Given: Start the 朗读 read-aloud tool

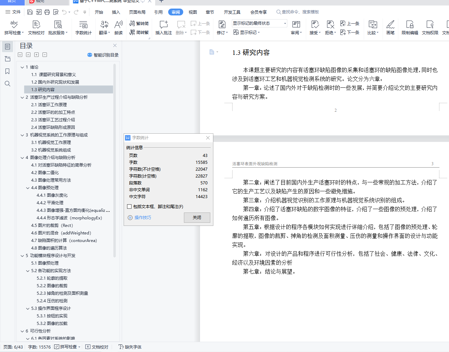Looking at the screenshot, I should 119,27.
